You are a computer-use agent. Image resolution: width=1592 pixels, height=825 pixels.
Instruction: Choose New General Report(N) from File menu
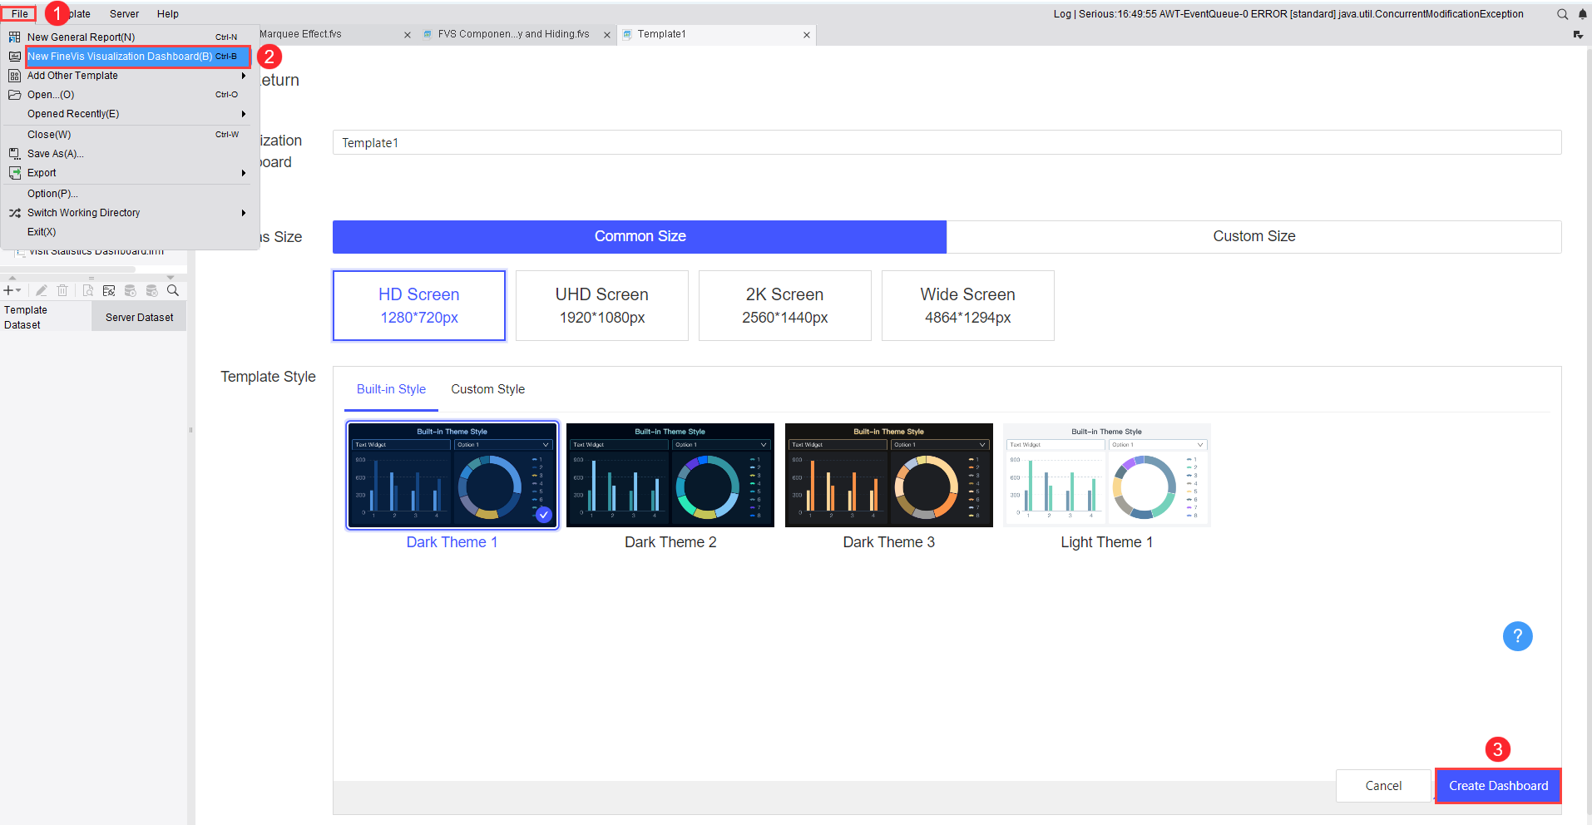tap(129, 37)
